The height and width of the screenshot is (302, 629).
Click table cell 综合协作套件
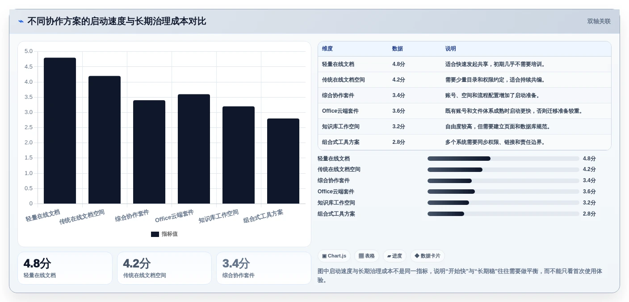pos(338,95)
